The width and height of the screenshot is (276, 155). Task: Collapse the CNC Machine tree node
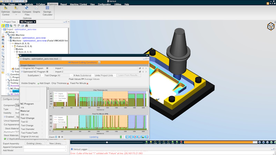pos(6,35)
